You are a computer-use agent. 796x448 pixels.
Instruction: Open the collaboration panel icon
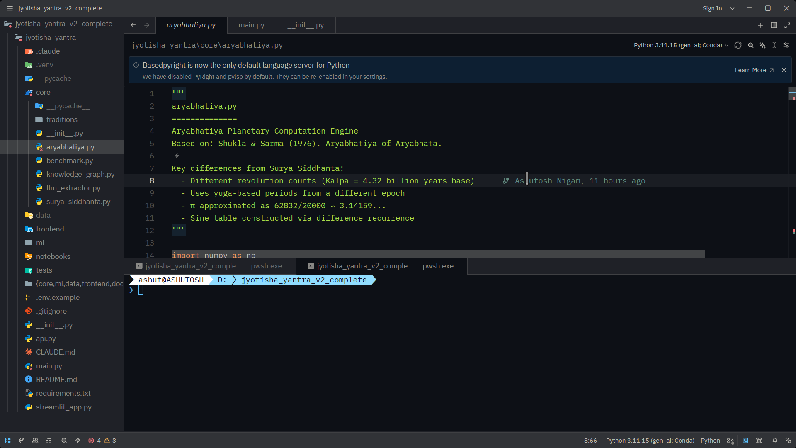(x=35, y=441)
